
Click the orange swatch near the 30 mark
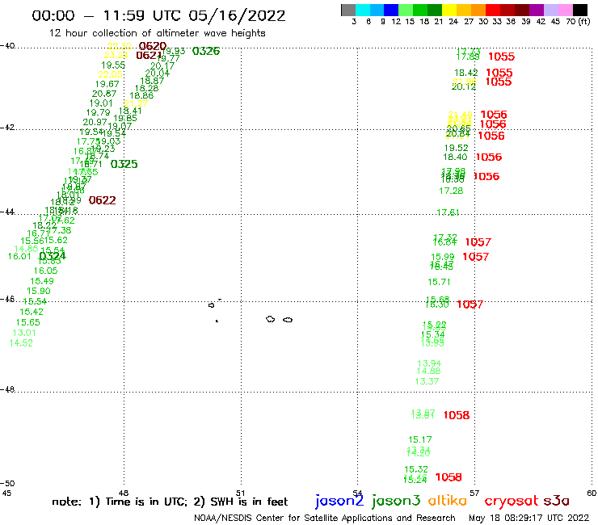(478, 10)
